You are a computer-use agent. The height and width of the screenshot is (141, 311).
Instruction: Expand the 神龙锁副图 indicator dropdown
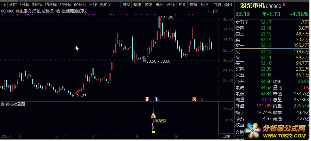tap(2, 104)
